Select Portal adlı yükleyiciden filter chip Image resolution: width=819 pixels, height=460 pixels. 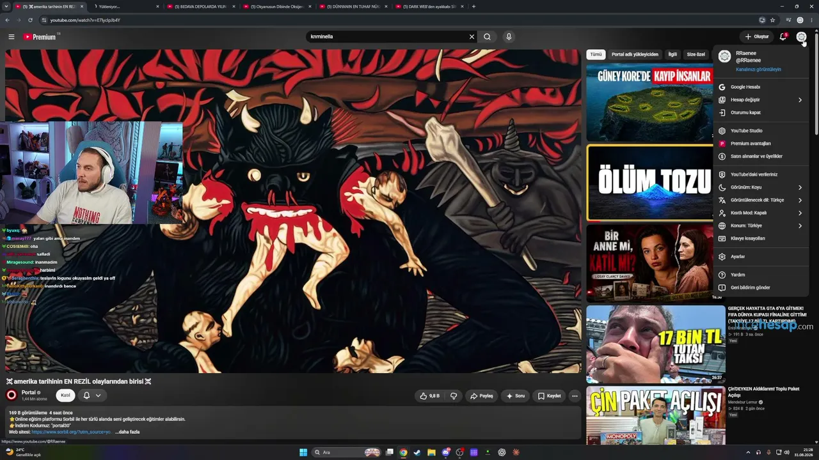point(635,54)
